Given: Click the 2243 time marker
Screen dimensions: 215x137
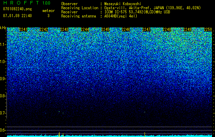Looking at the screenshot, I should (x=64, y=29).
